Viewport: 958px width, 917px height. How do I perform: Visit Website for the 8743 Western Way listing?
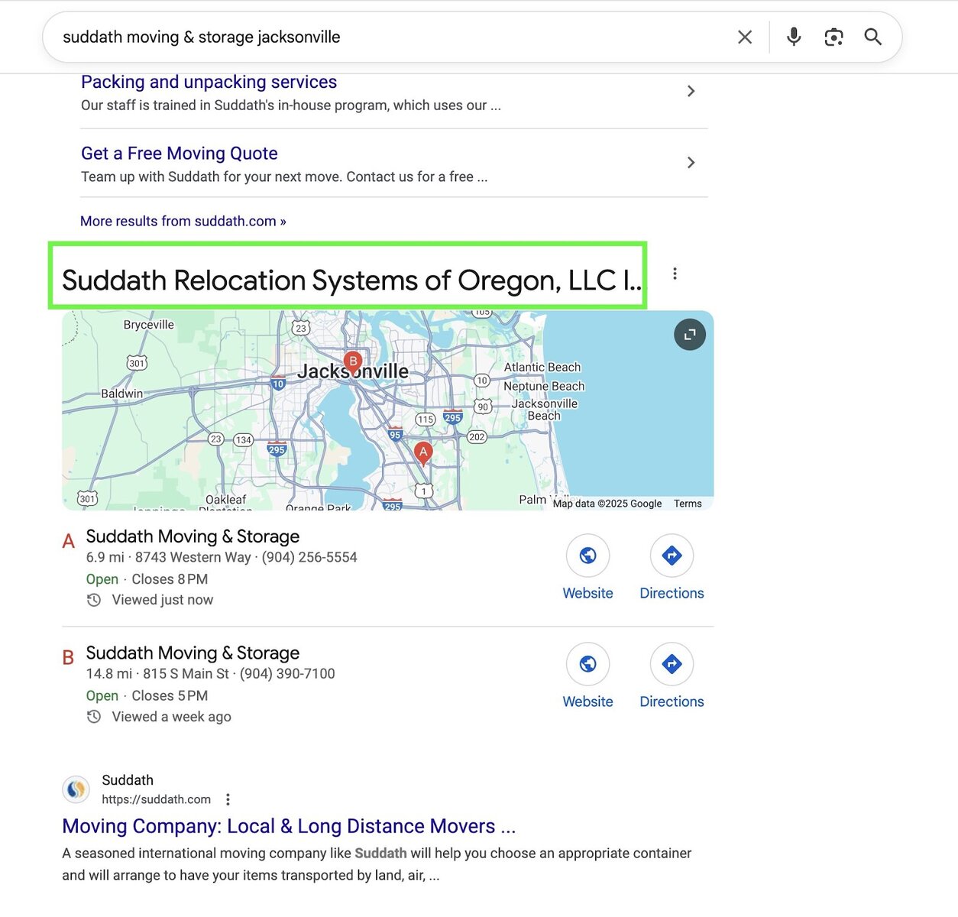click(x=587, y=568)
